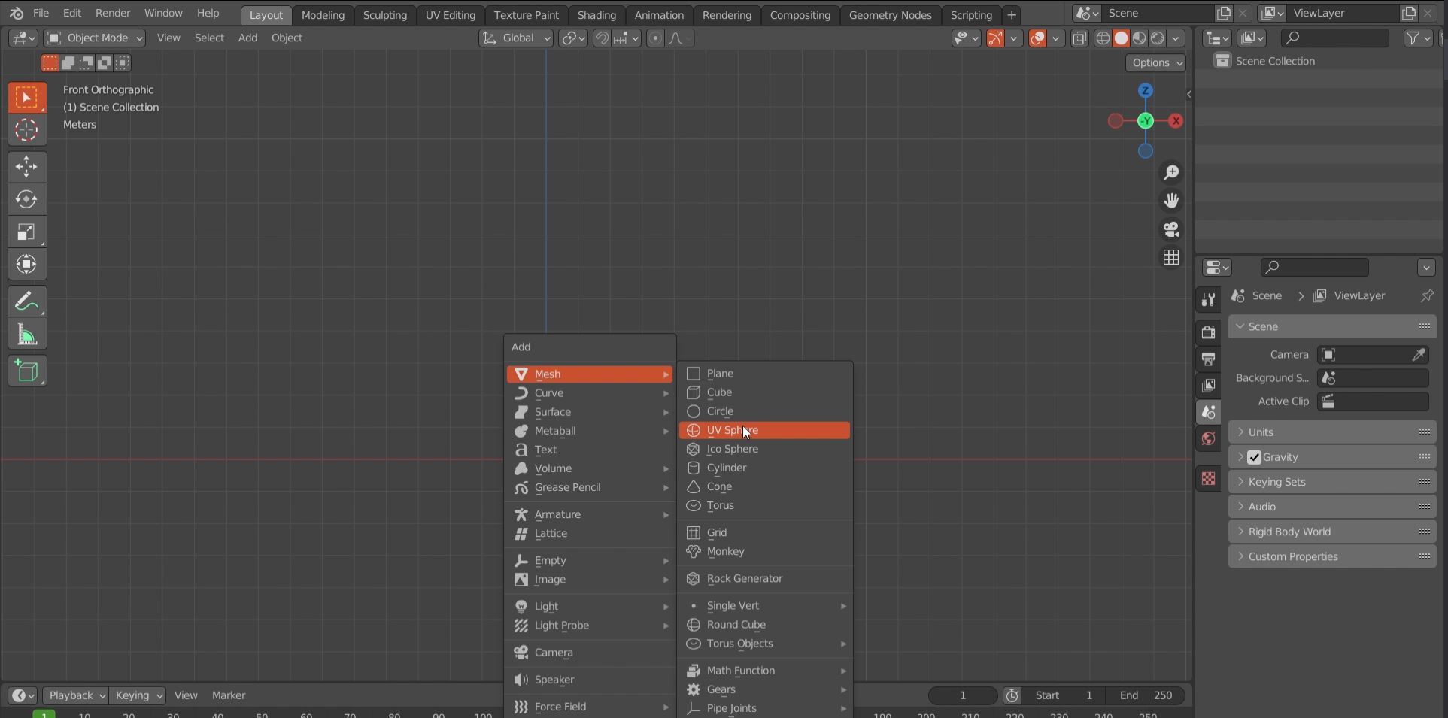The width and height of the screenshot is (1448, 718).
Task: Select the Move tool in the toolbar
Action: 26,166
